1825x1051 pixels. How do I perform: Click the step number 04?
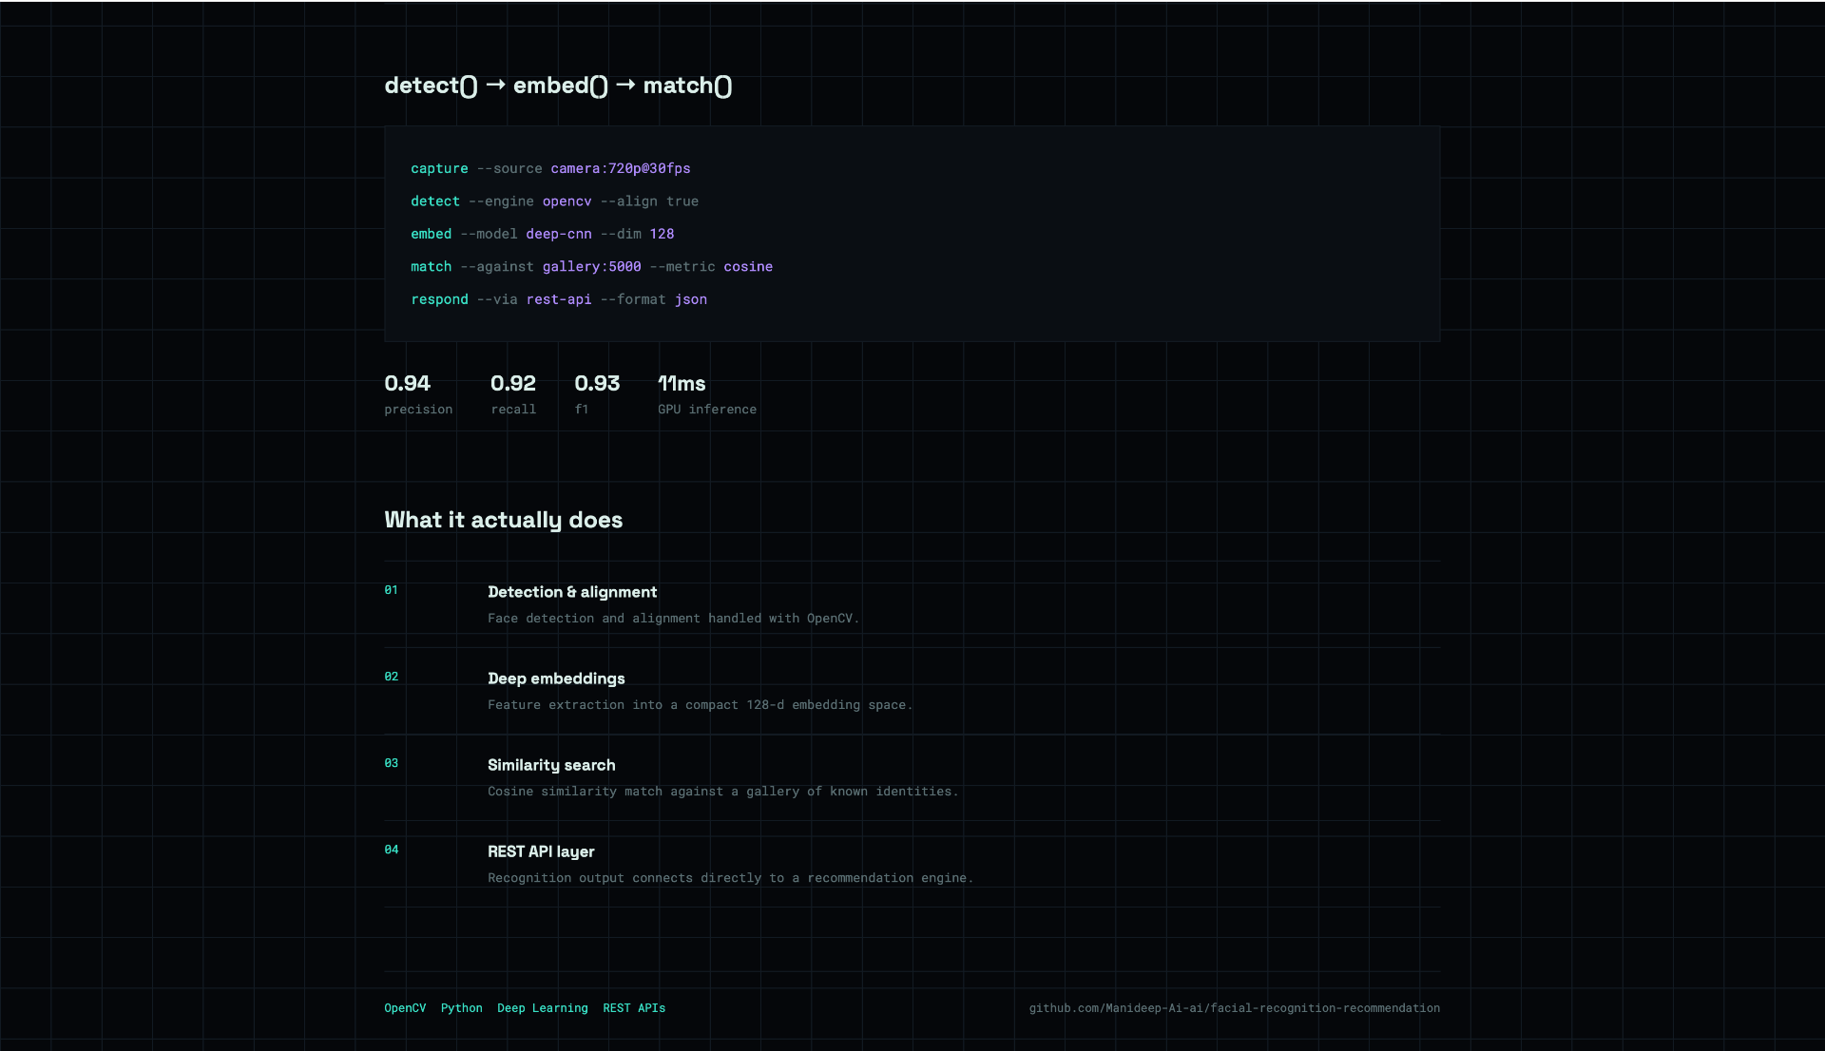click(x=391, y=850)
